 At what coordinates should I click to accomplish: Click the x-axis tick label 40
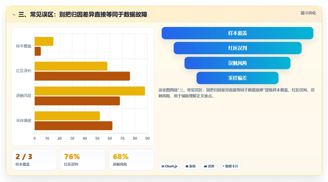pos(85,138)
